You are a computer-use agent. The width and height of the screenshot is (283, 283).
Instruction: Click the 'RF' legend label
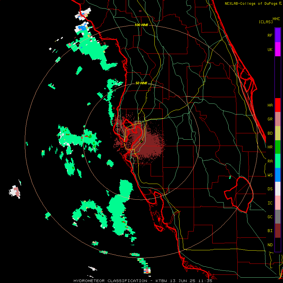pyautogui.click(x=270, y=35)
